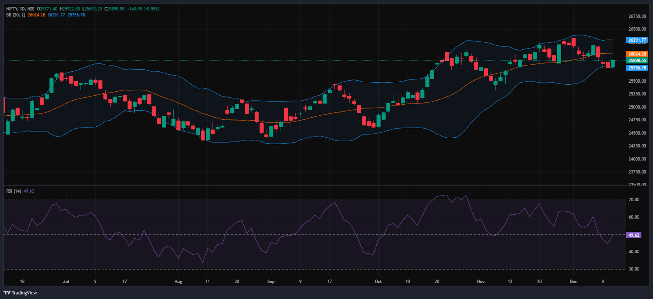Click the latest green candlestick on the chart
This screenshot has height=299, width=653.
click(613, 64)
